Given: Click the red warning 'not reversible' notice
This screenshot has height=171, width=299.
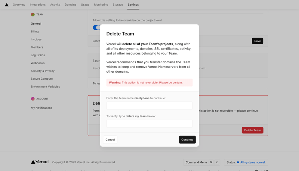Looking at the screenshot, I should pyautogui.click(x=149, y=82).
